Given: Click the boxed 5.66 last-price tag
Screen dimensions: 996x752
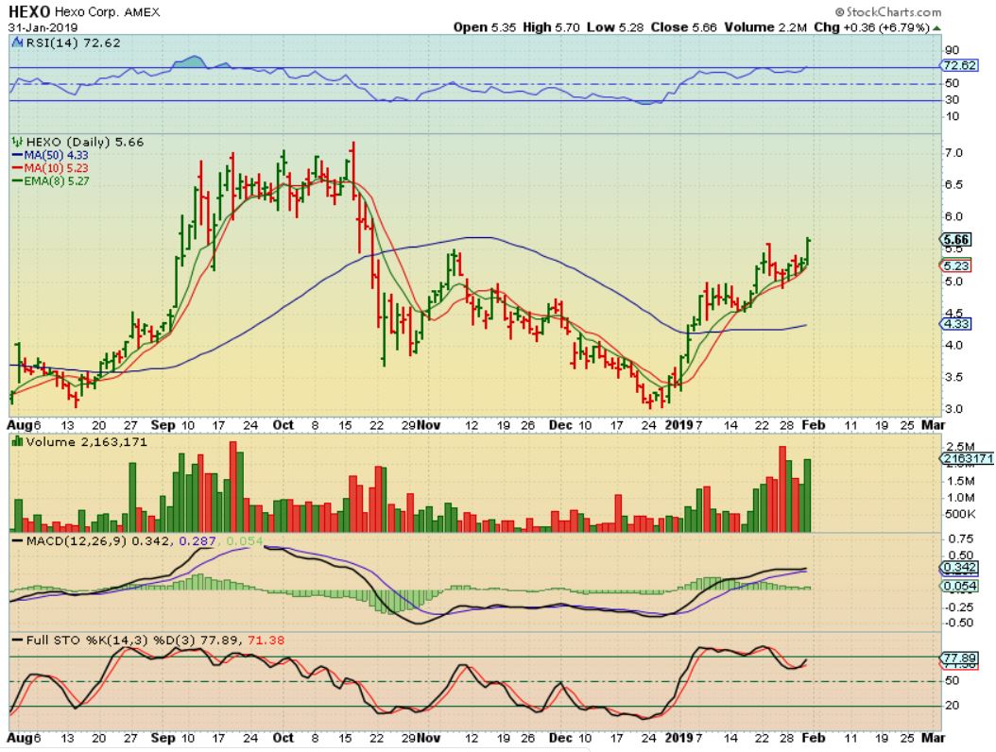Looking at the screenshot, I should coord(956,239).
